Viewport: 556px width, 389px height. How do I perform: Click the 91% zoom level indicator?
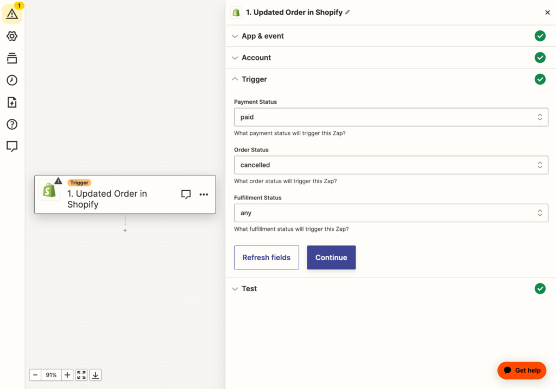pos(51,375)
